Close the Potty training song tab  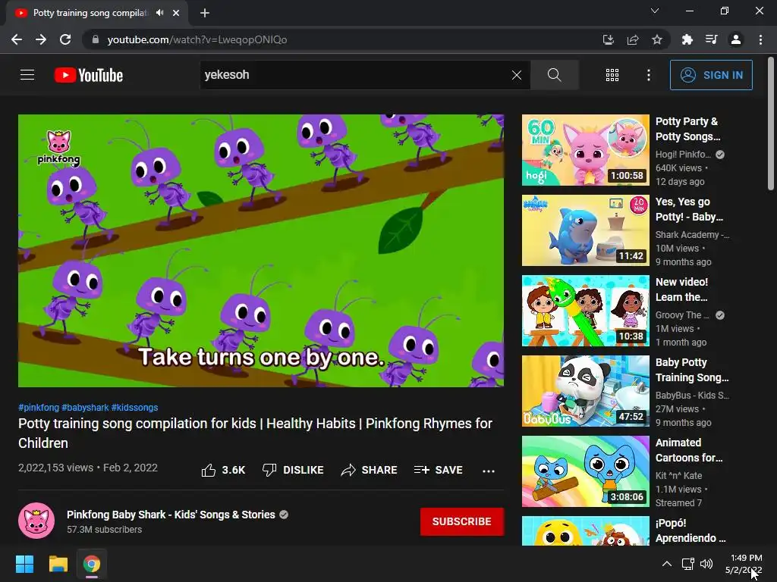pyautogui.click(x=176, y=13)
